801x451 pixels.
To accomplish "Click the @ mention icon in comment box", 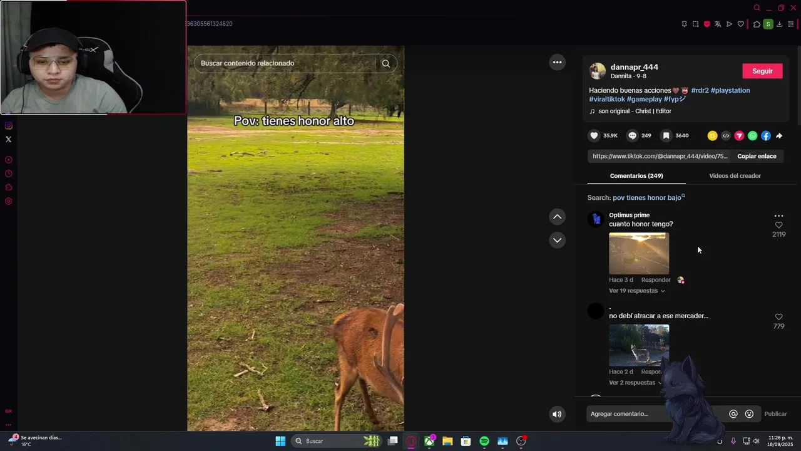I will point(733,413).
